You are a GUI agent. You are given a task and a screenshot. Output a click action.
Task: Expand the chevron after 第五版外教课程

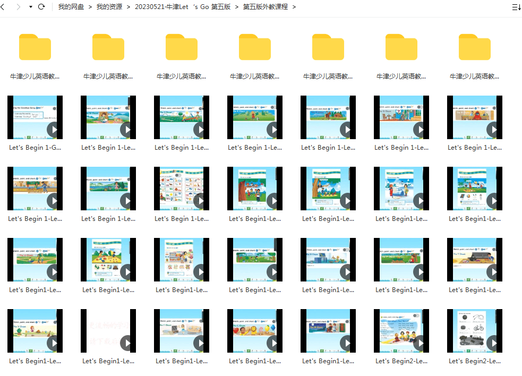[294, 7]
